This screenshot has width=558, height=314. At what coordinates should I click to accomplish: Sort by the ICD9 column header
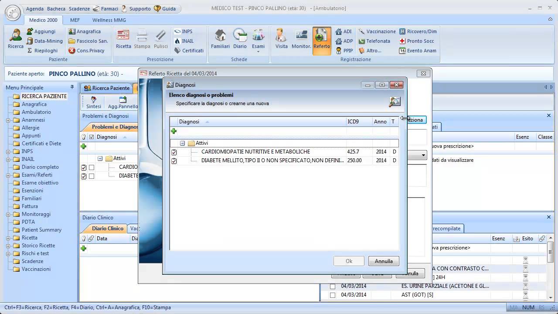[359, 122]
